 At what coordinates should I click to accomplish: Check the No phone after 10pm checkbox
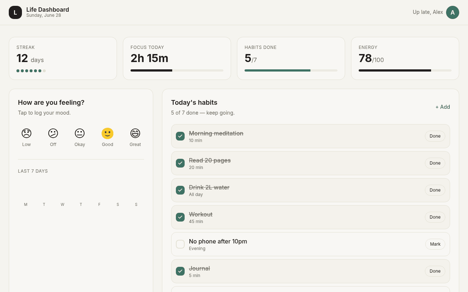180,244
